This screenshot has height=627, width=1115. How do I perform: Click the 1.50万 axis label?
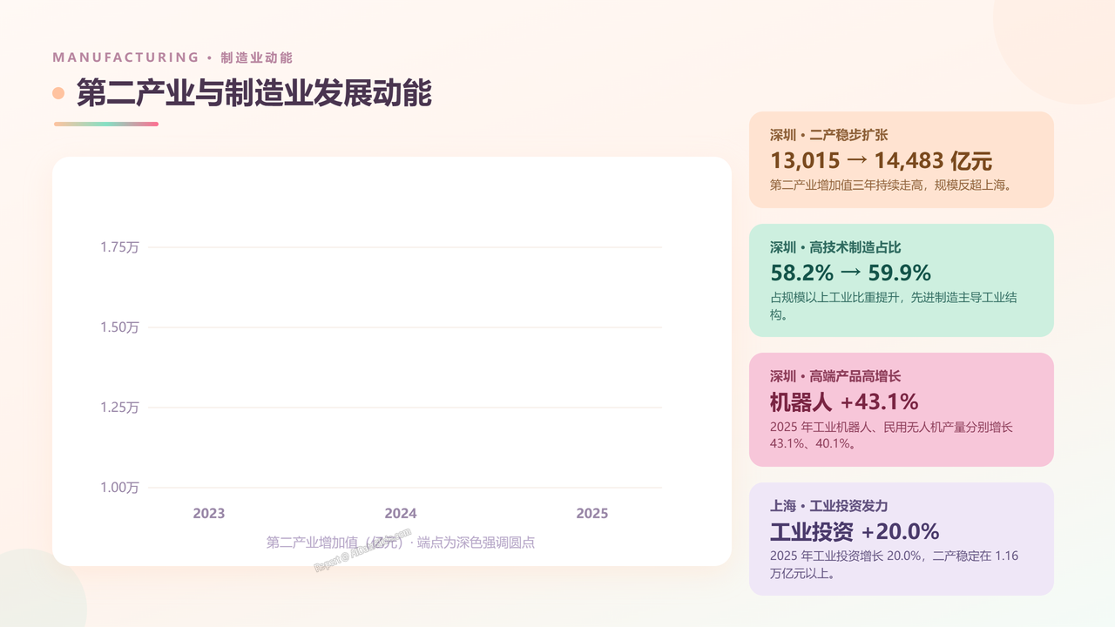[119, 327]
